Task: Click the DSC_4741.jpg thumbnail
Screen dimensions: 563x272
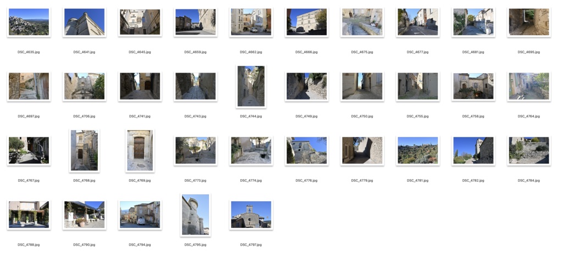Action: tap(140, 86)
